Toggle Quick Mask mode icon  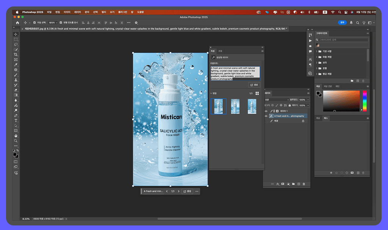tap(16, 162)
